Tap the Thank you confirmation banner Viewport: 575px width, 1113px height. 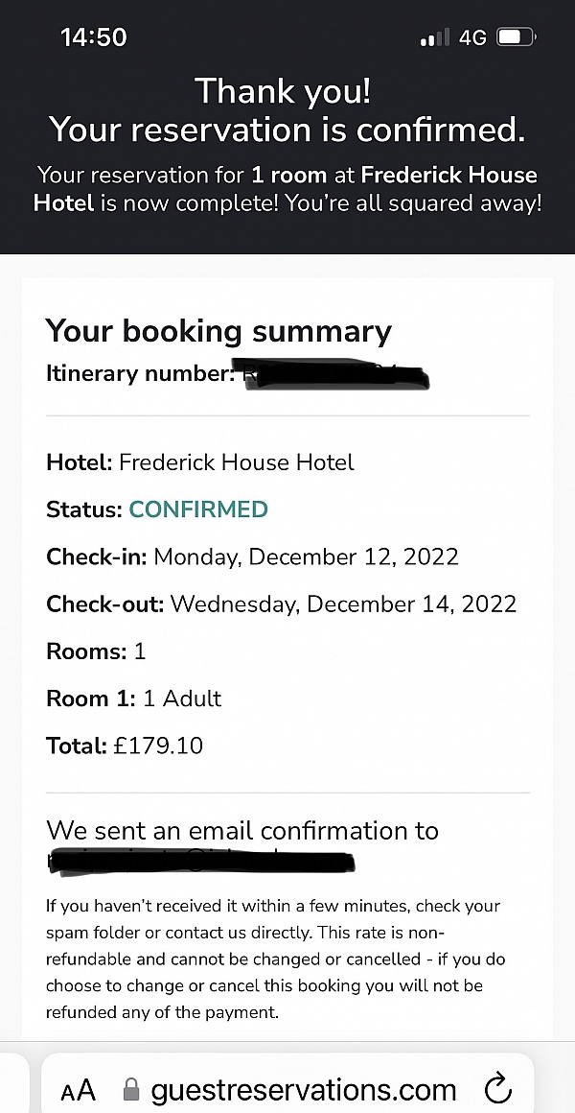coord(287,110)
